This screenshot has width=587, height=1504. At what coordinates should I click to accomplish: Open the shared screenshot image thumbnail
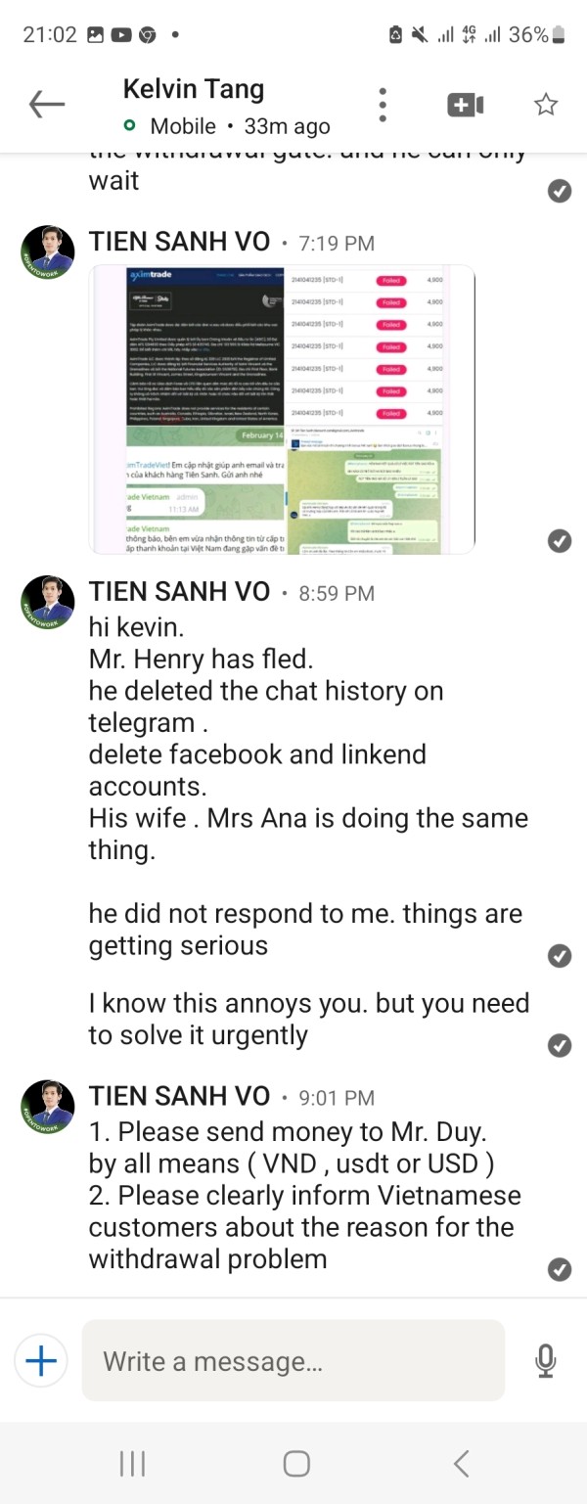tap(282, 409)
